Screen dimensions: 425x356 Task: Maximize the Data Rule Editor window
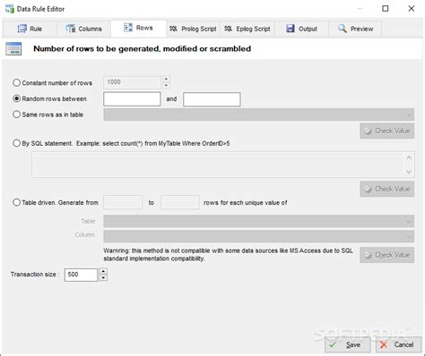point(386,9)
